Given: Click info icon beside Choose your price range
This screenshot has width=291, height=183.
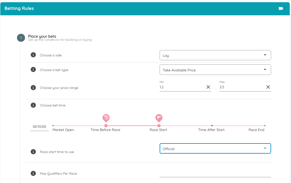Looking at the screenshot, I should [33, 87].
